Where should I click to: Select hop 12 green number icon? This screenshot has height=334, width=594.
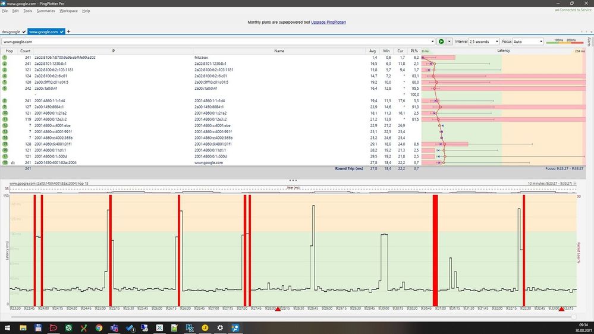coord(5,125)
